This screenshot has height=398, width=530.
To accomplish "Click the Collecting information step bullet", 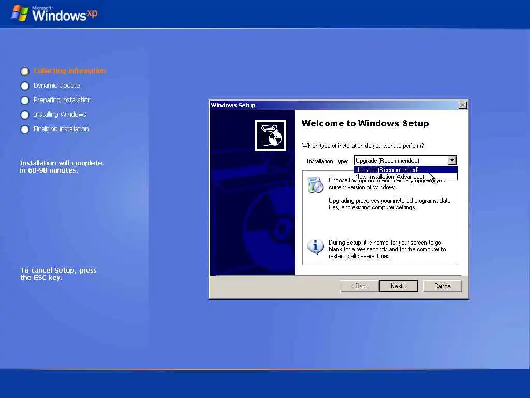I will (25, 71).
